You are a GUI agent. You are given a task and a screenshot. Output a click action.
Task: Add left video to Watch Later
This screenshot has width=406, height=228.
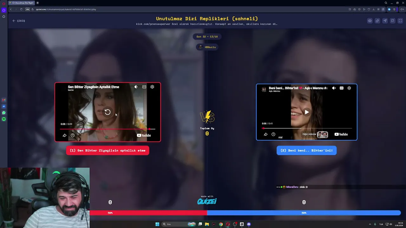[x=73, y=136]
